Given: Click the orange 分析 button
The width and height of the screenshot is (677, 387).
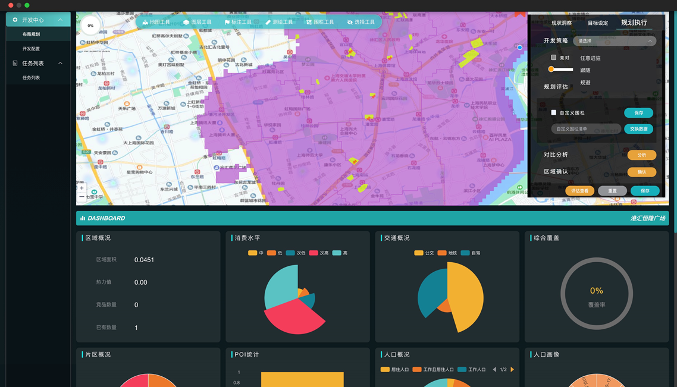Looking at the screenshot, I should [x=641, y=155].
